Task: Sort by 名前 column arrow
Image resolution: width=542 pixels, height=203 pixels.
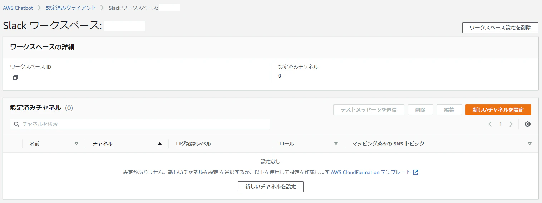Action: pos(76,144)
